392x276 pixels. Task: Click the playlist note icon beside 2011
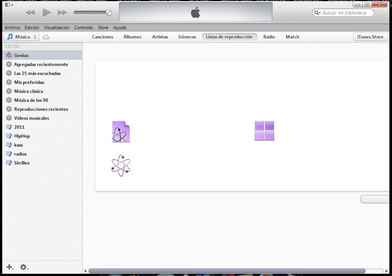point(9,127)
